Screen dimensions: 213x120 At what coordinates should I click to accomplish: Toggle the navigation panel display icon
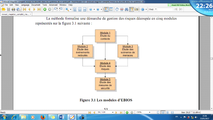click(106, 9)
